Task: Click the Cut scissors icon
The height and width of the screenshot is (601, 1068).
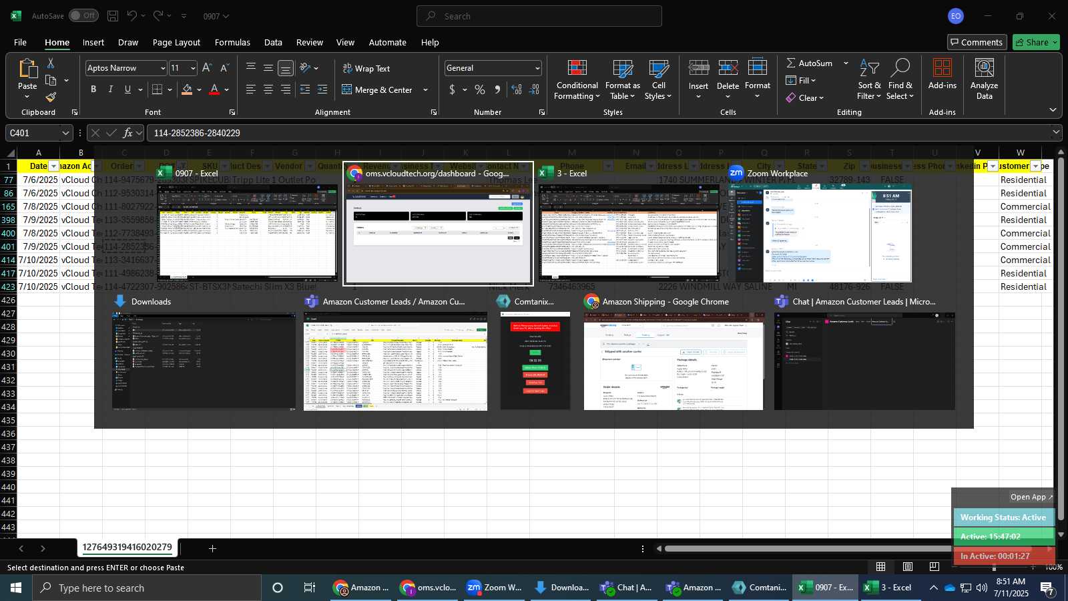Action: point(51,63)
